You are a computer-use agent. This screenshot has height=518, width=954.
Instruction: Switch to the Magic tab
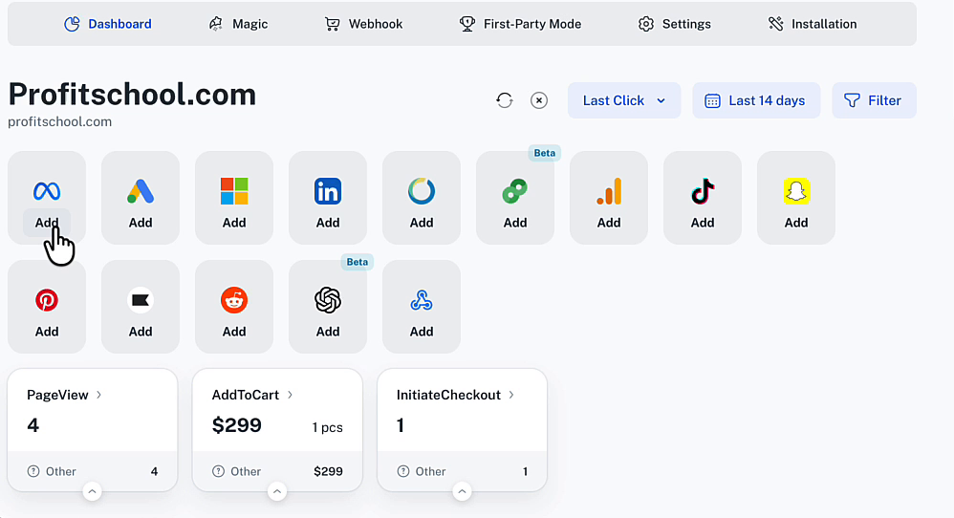[x=238, y=24]
